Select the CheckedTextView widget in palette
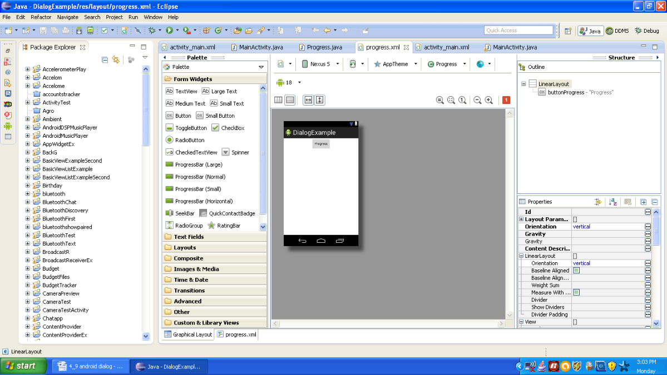This screenshot has height=375, width=667. click(191, 152)
